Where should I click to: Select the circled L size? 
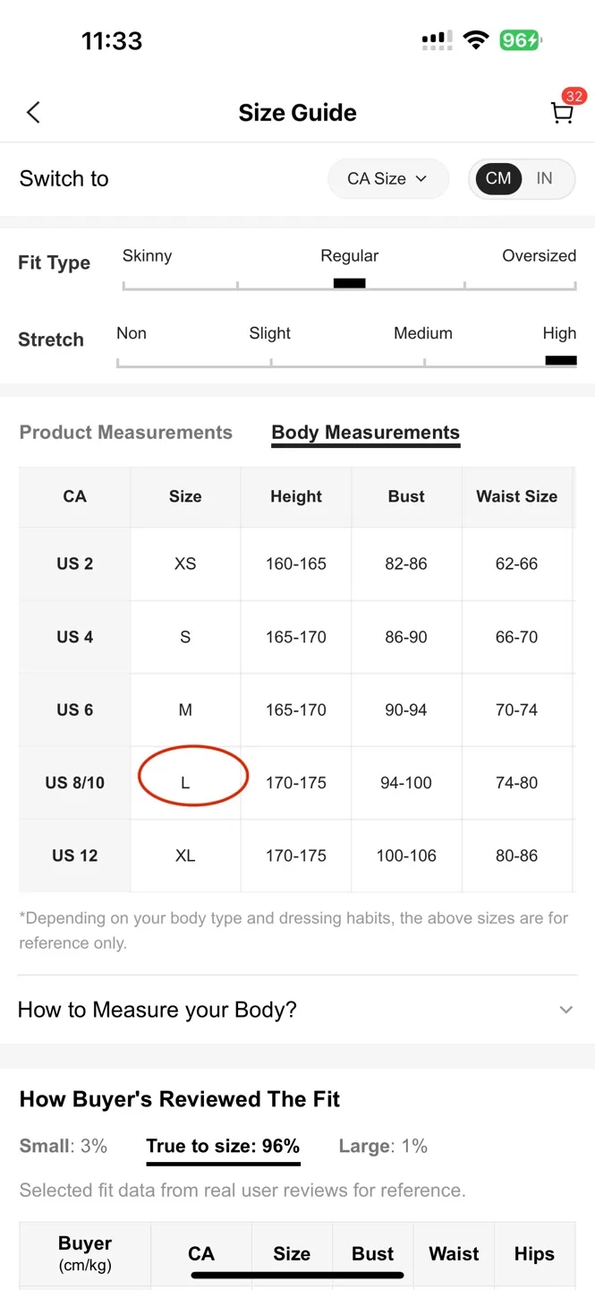pyautogui.click(x=185, y=782)
